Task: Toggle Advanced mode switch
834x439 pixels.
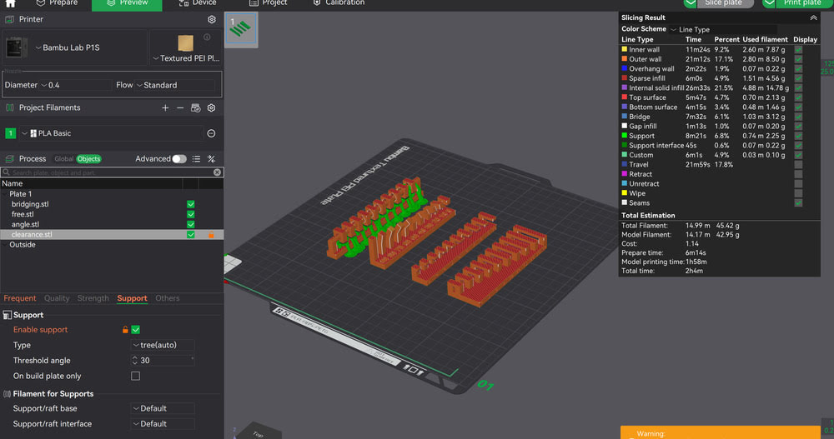Action: (x=178, y=159)
